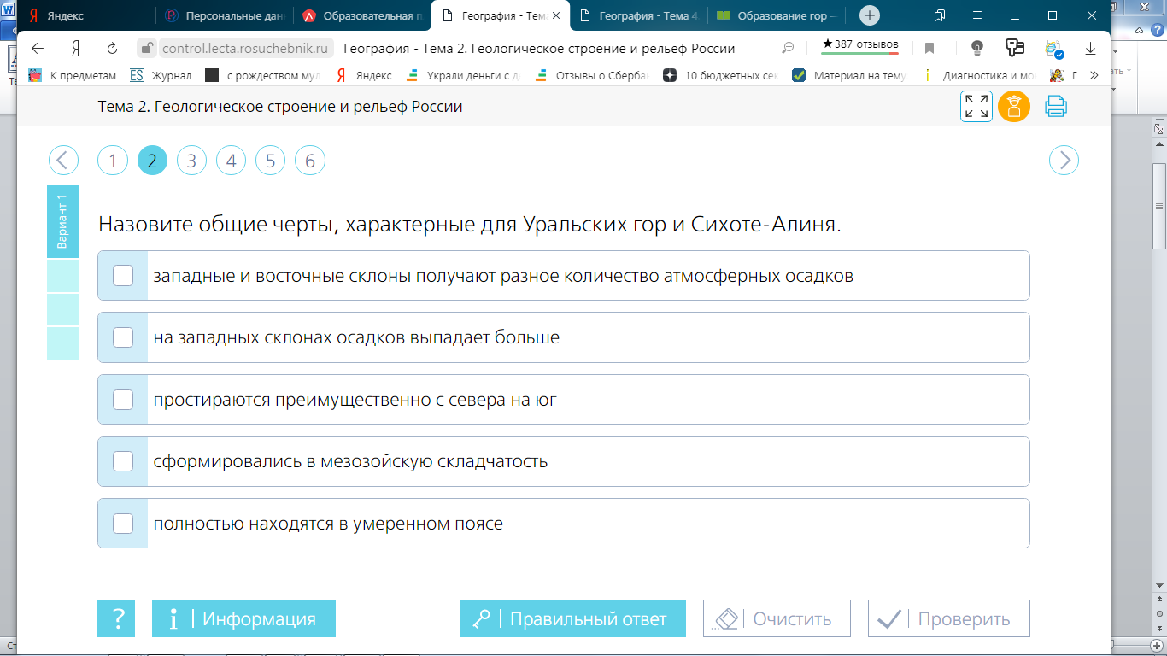Click the lightbulb icon in the browser toolbar

click(x=977, y=49)
